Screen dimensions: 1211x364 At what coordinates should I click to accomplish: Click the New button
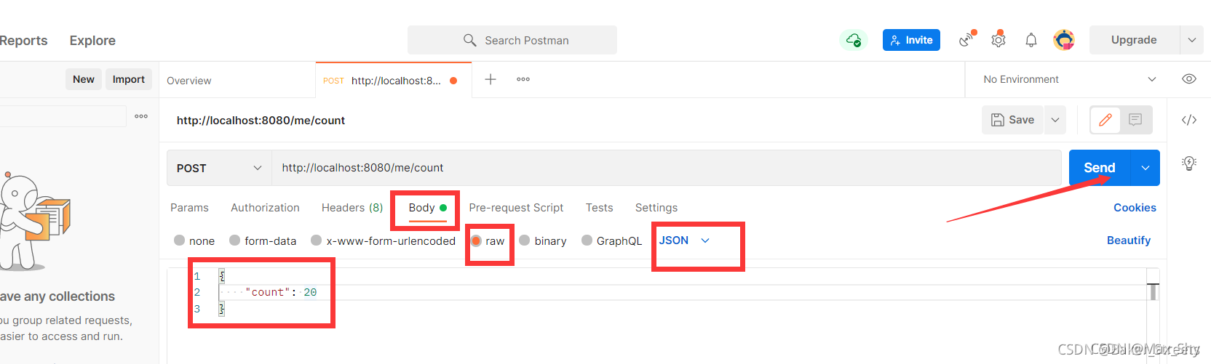[x=84, y=79]
